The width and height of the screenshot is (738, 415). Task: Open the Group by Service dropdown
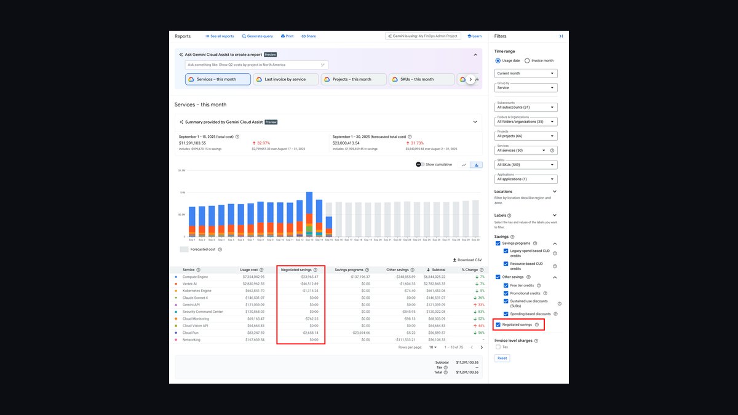tap(526, 87)
